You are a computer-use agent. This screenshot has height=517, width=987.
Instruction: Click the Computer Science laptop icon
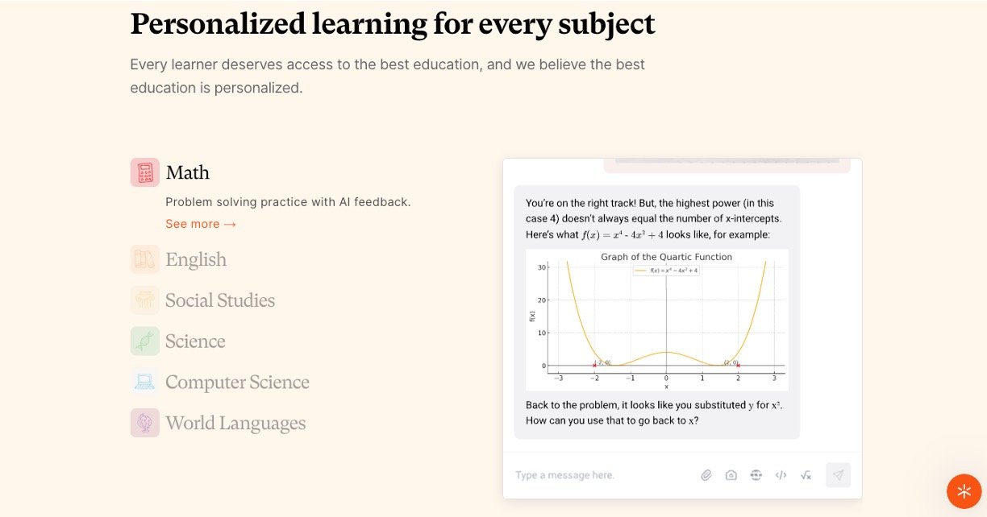[x=145, y=382]
